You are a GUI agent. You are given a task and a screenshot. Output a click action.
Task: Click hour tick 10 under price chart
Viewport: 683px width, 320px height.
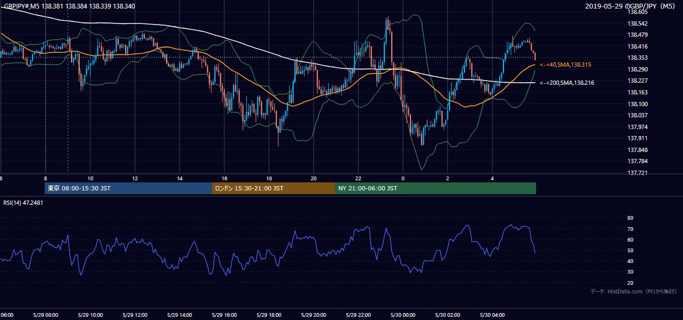[90, 178]
